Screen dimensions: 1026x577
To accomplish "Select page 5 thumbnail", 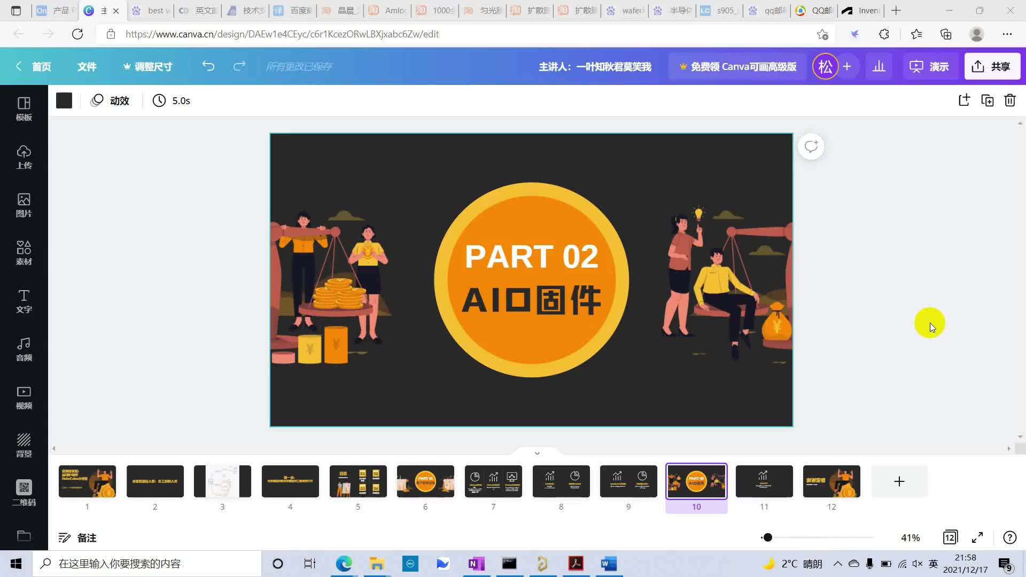I will 358,481.
